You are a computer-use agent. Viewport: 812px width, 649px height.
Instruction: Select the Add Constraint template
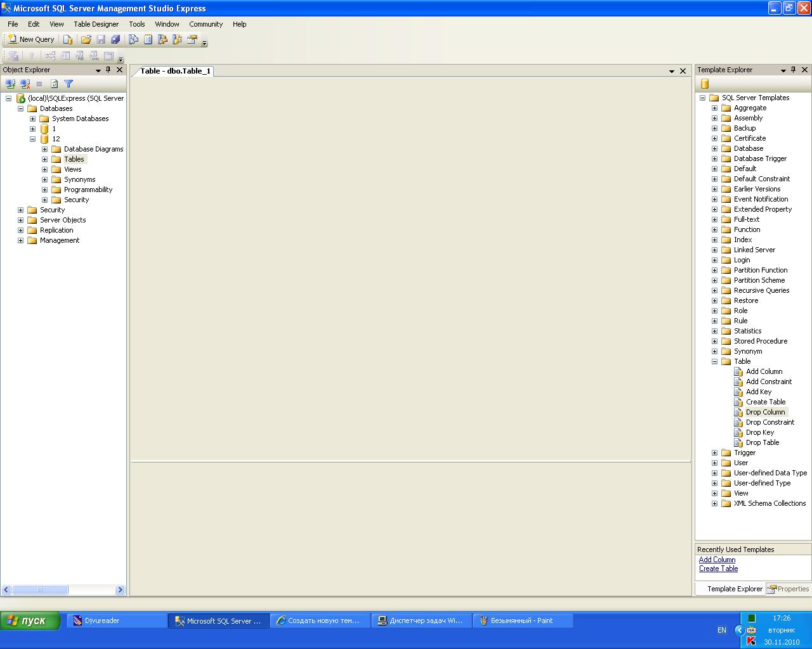pos(769,382)
